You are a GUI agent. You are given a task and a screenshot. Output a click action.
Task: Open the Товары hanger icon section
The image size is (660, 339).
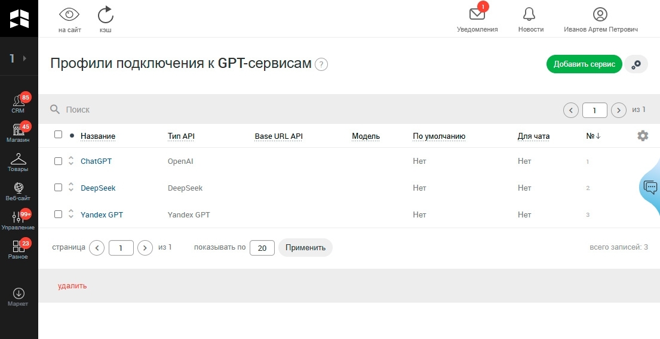coord(18,162)
